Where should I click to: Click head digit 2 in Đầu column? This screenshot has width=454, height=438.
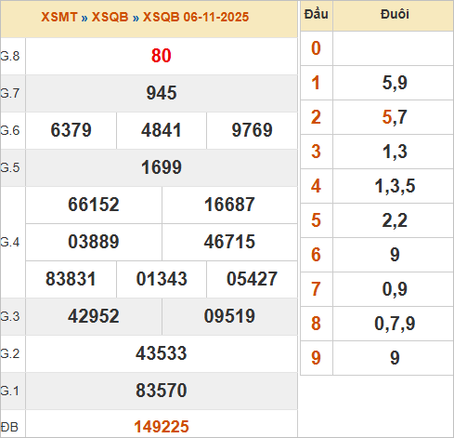pos(316,117)
